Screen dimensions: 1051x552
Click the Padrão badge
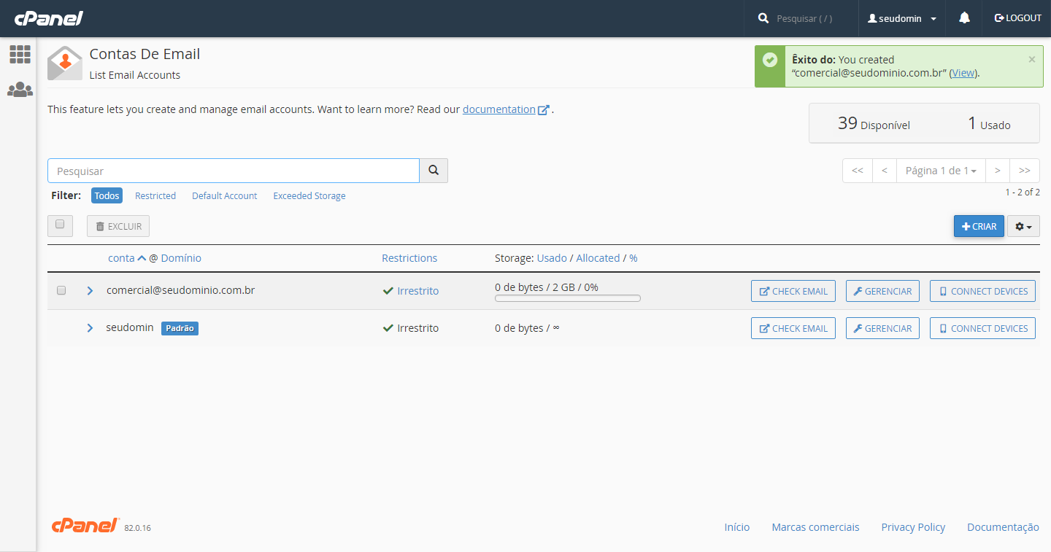180,328
